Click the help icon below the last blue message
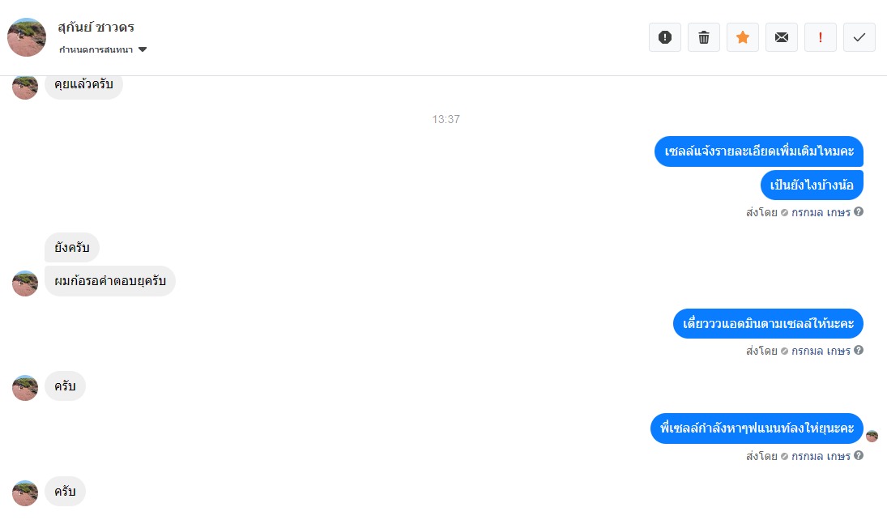887x520 pixels. click(859, 455)
